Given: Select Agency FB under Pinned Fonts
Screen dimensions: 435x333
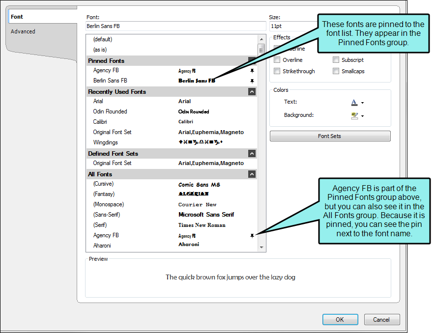Looking at the screenshot, I should 172,70.
